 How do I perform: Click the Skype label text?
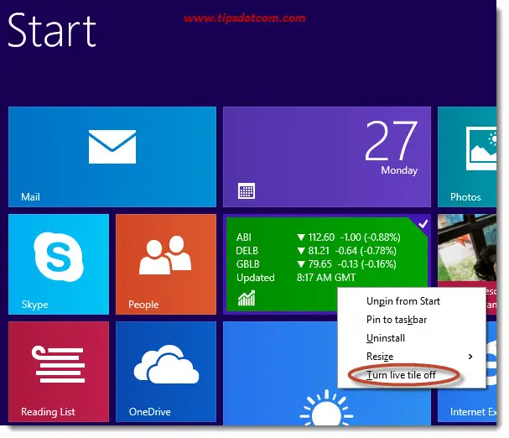pos(34,305)
